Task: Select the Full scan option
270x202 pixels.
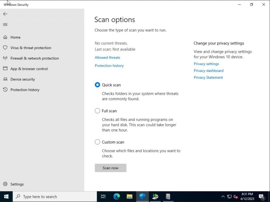Action: click(97, 111)
